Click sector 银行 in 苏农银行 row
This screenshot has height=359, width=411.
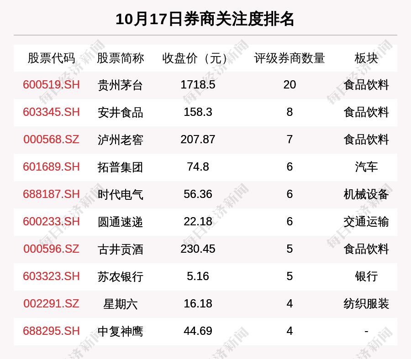click(366, 276)
